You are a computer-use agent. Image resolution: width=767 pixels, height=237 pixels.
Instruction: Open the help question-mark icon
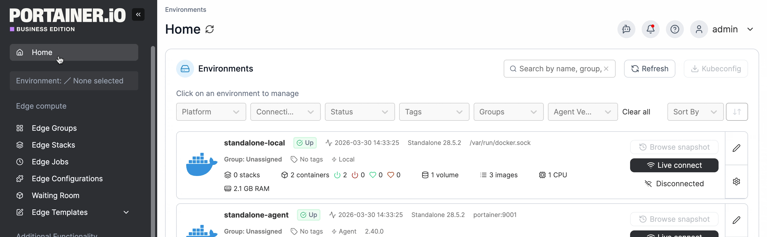(675, 29)
